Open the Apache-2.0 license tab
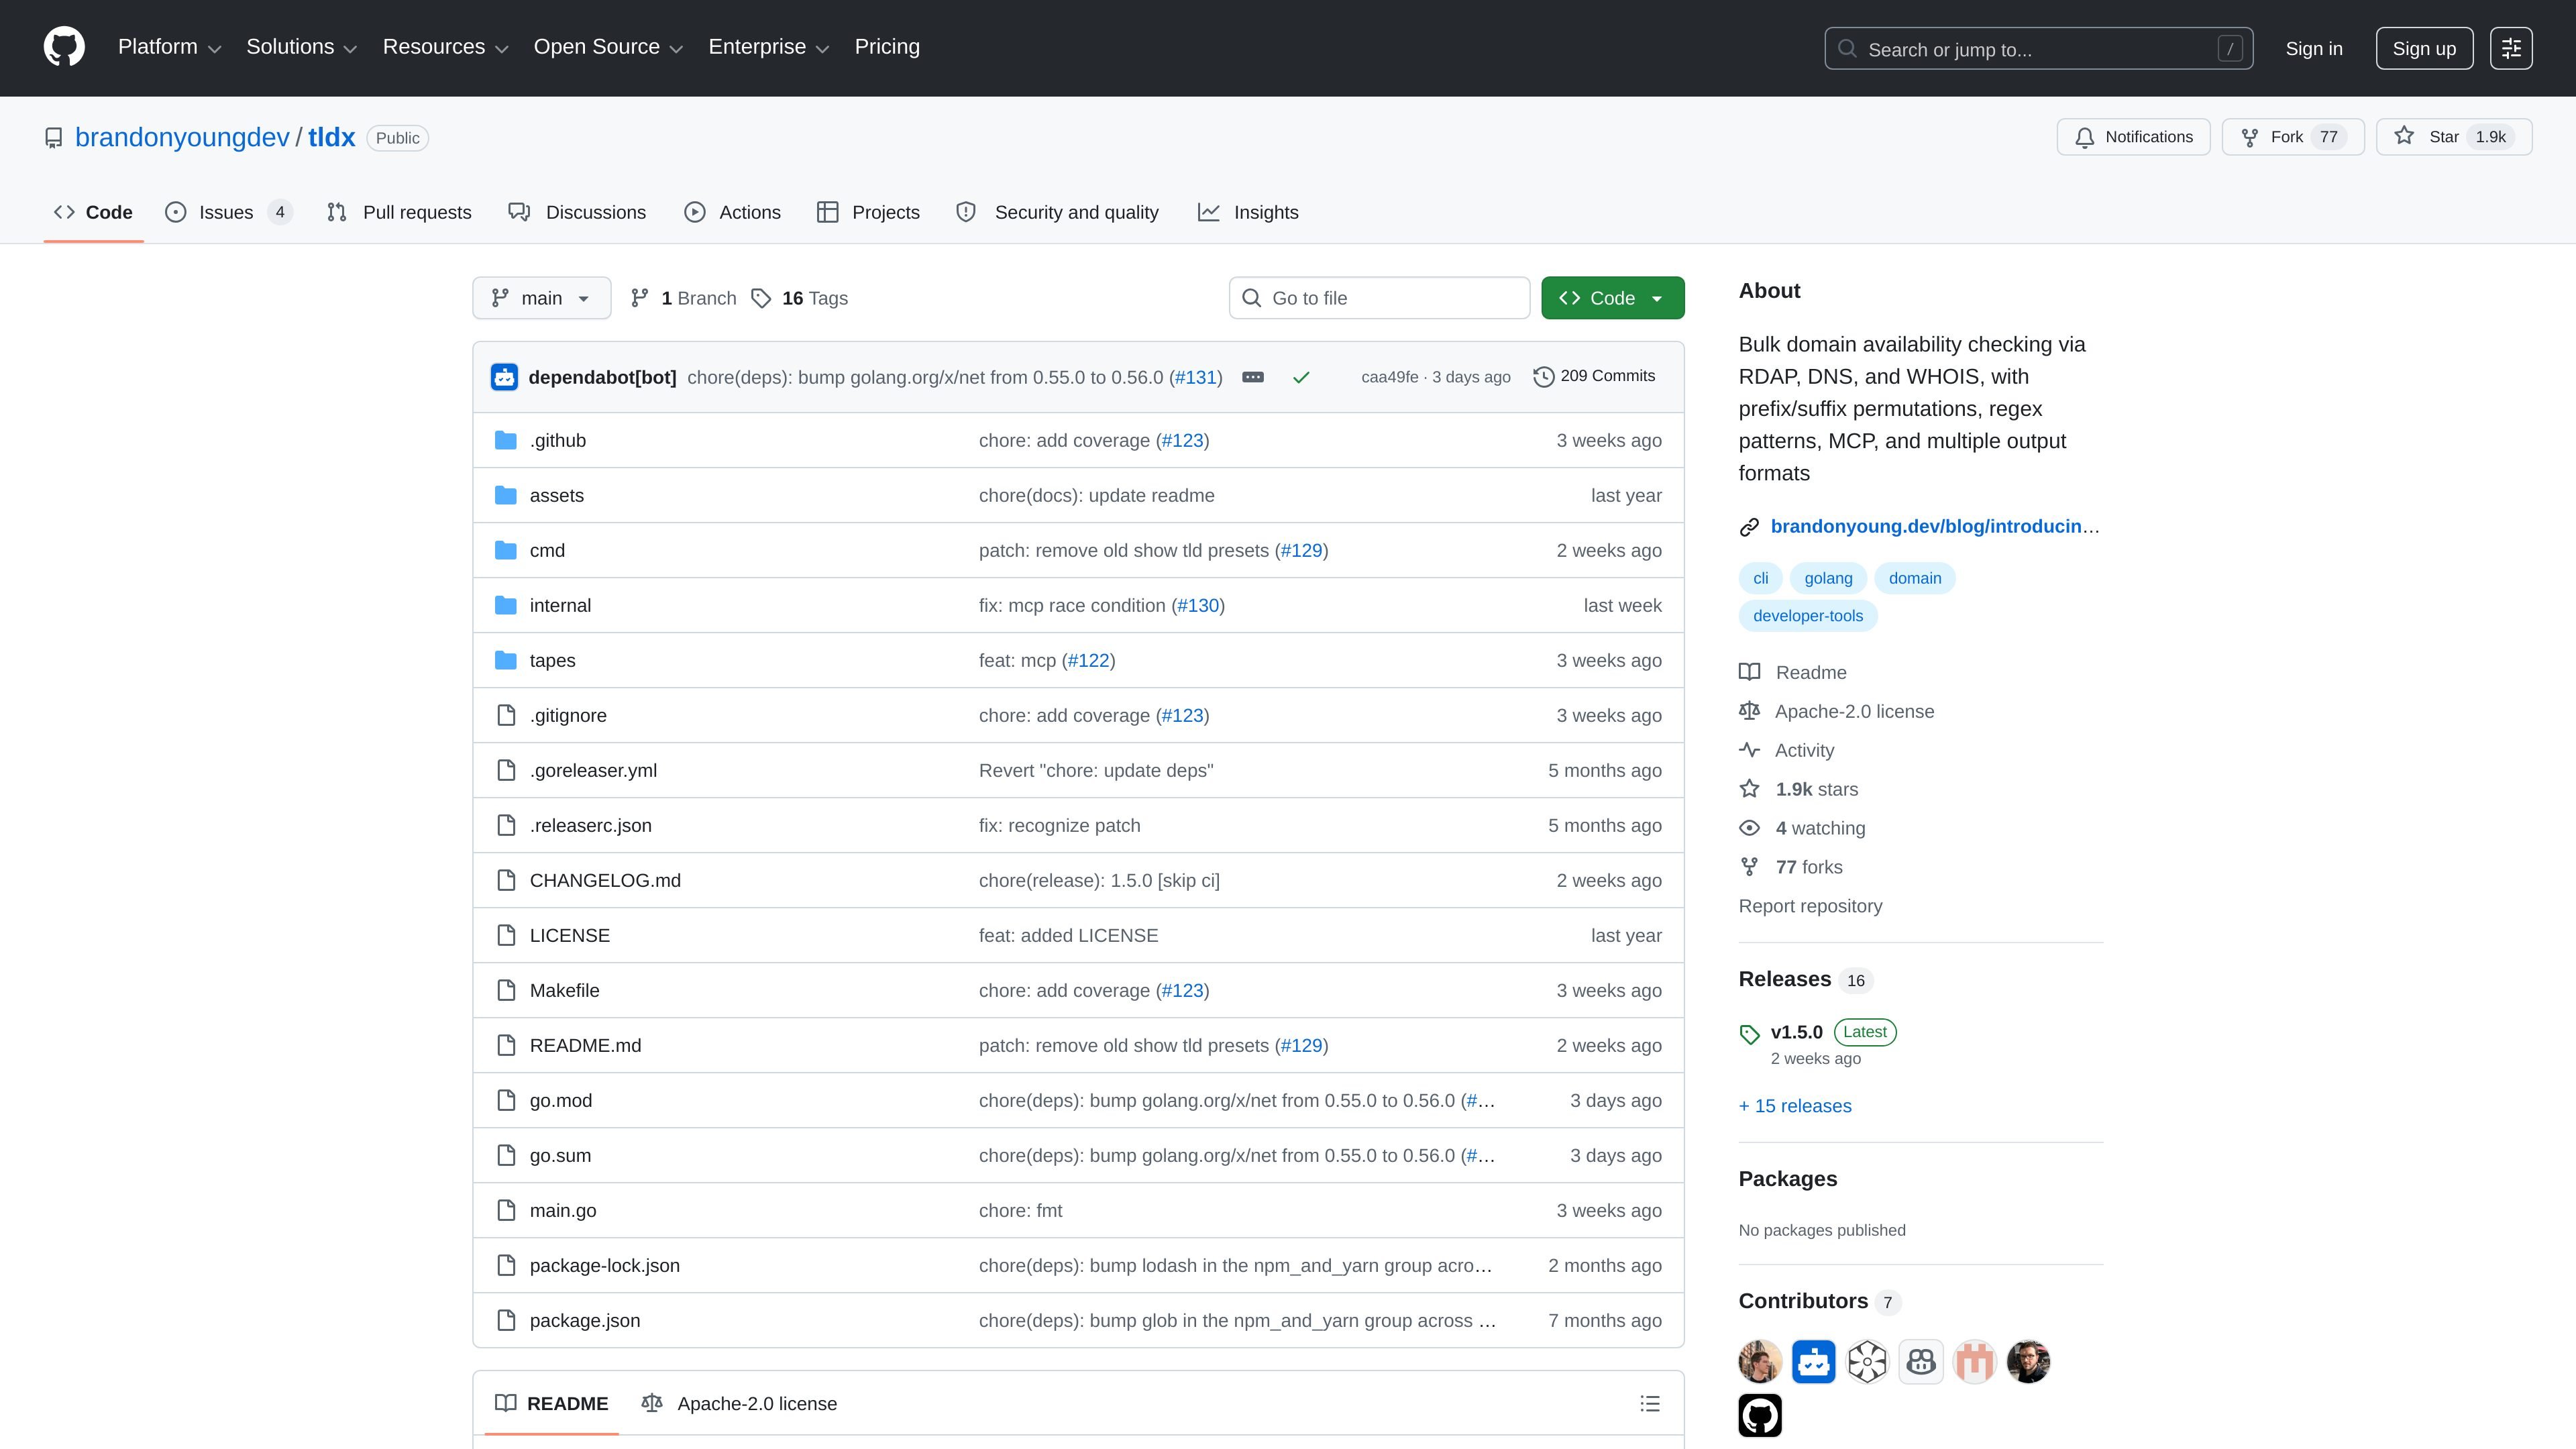The height and width of the screenshot is (1449, 2576). point(739,1404)
